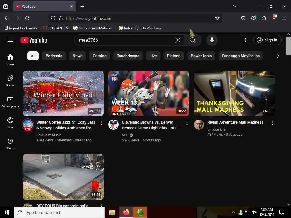The width and height of the screenshot is (291, 218).
Task: Select the Pistons chip
Action: click(x=174, y=56)
